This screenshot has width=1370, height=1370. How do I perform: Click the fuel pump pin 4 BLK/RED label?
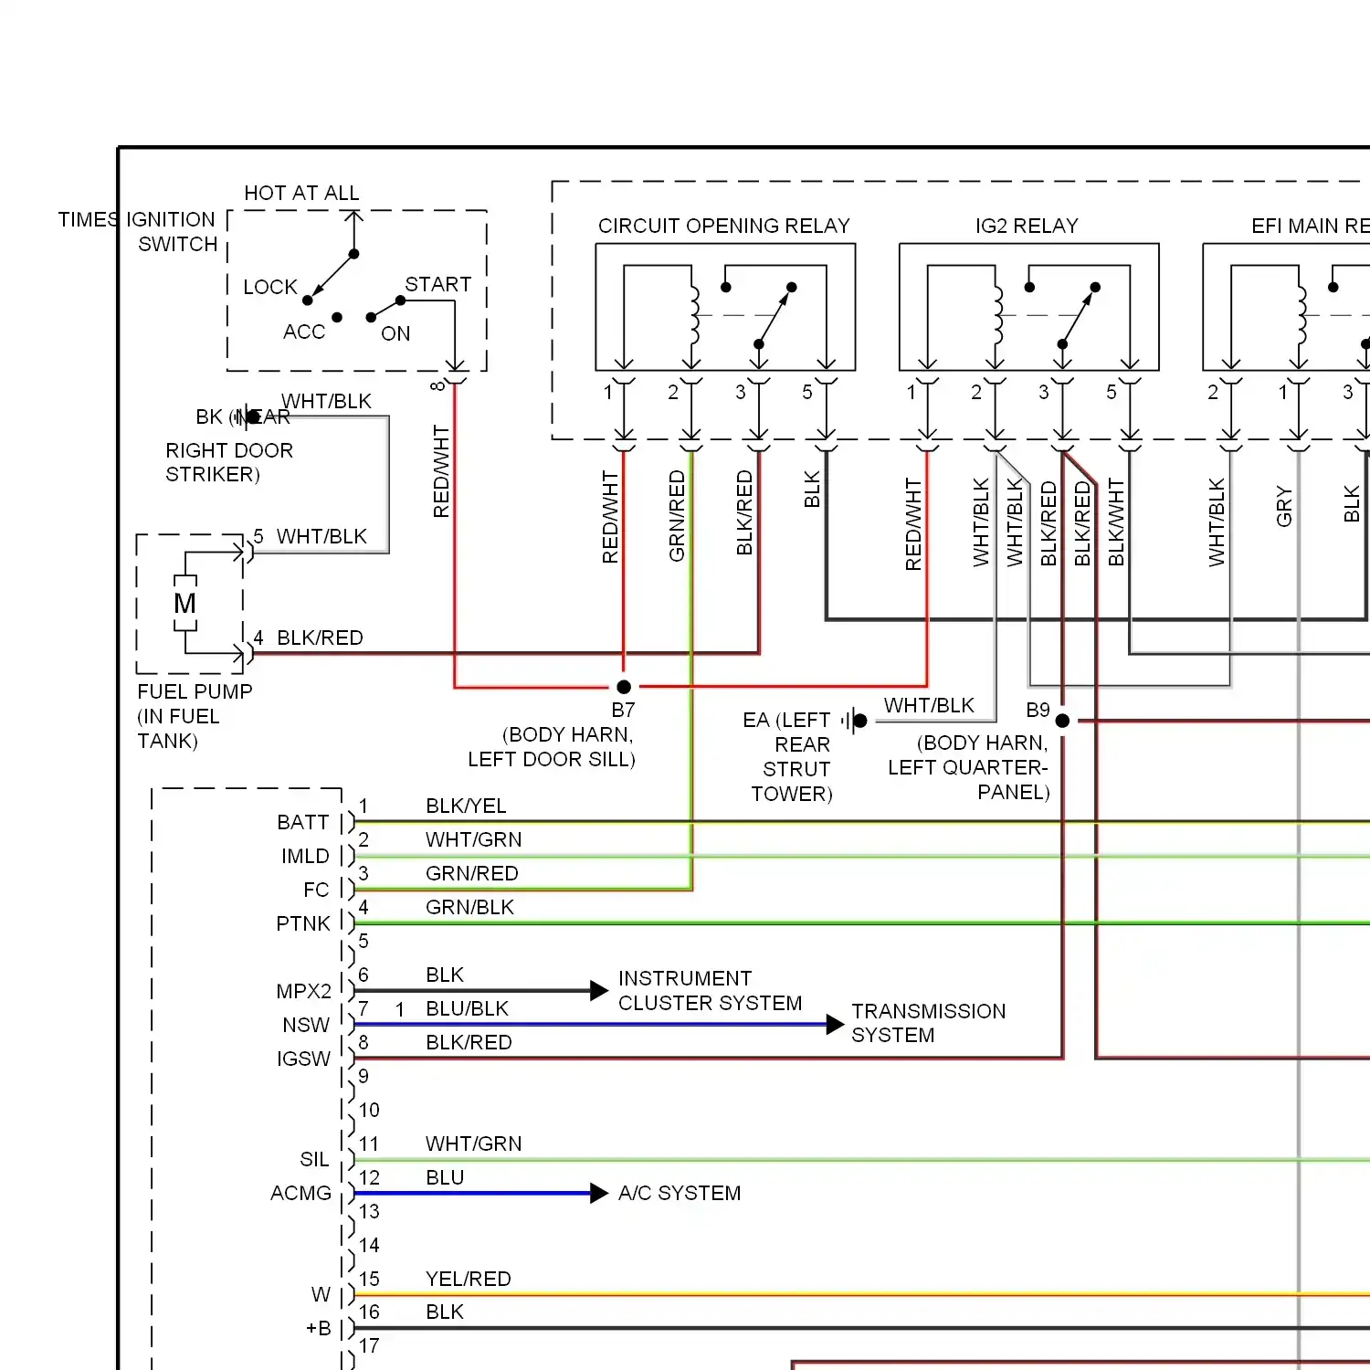(x=320, y=638)
